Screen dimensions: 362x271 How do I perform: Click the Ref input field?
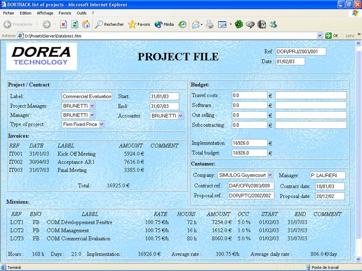point(301,51)
